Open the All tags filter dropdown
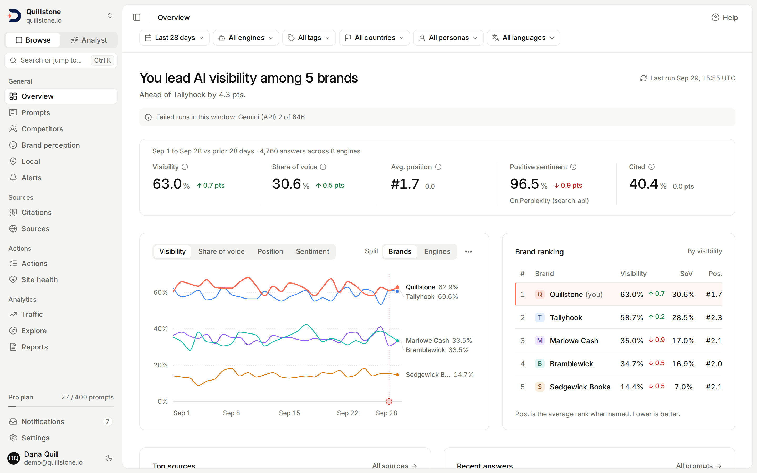 (x=309, y=38)
